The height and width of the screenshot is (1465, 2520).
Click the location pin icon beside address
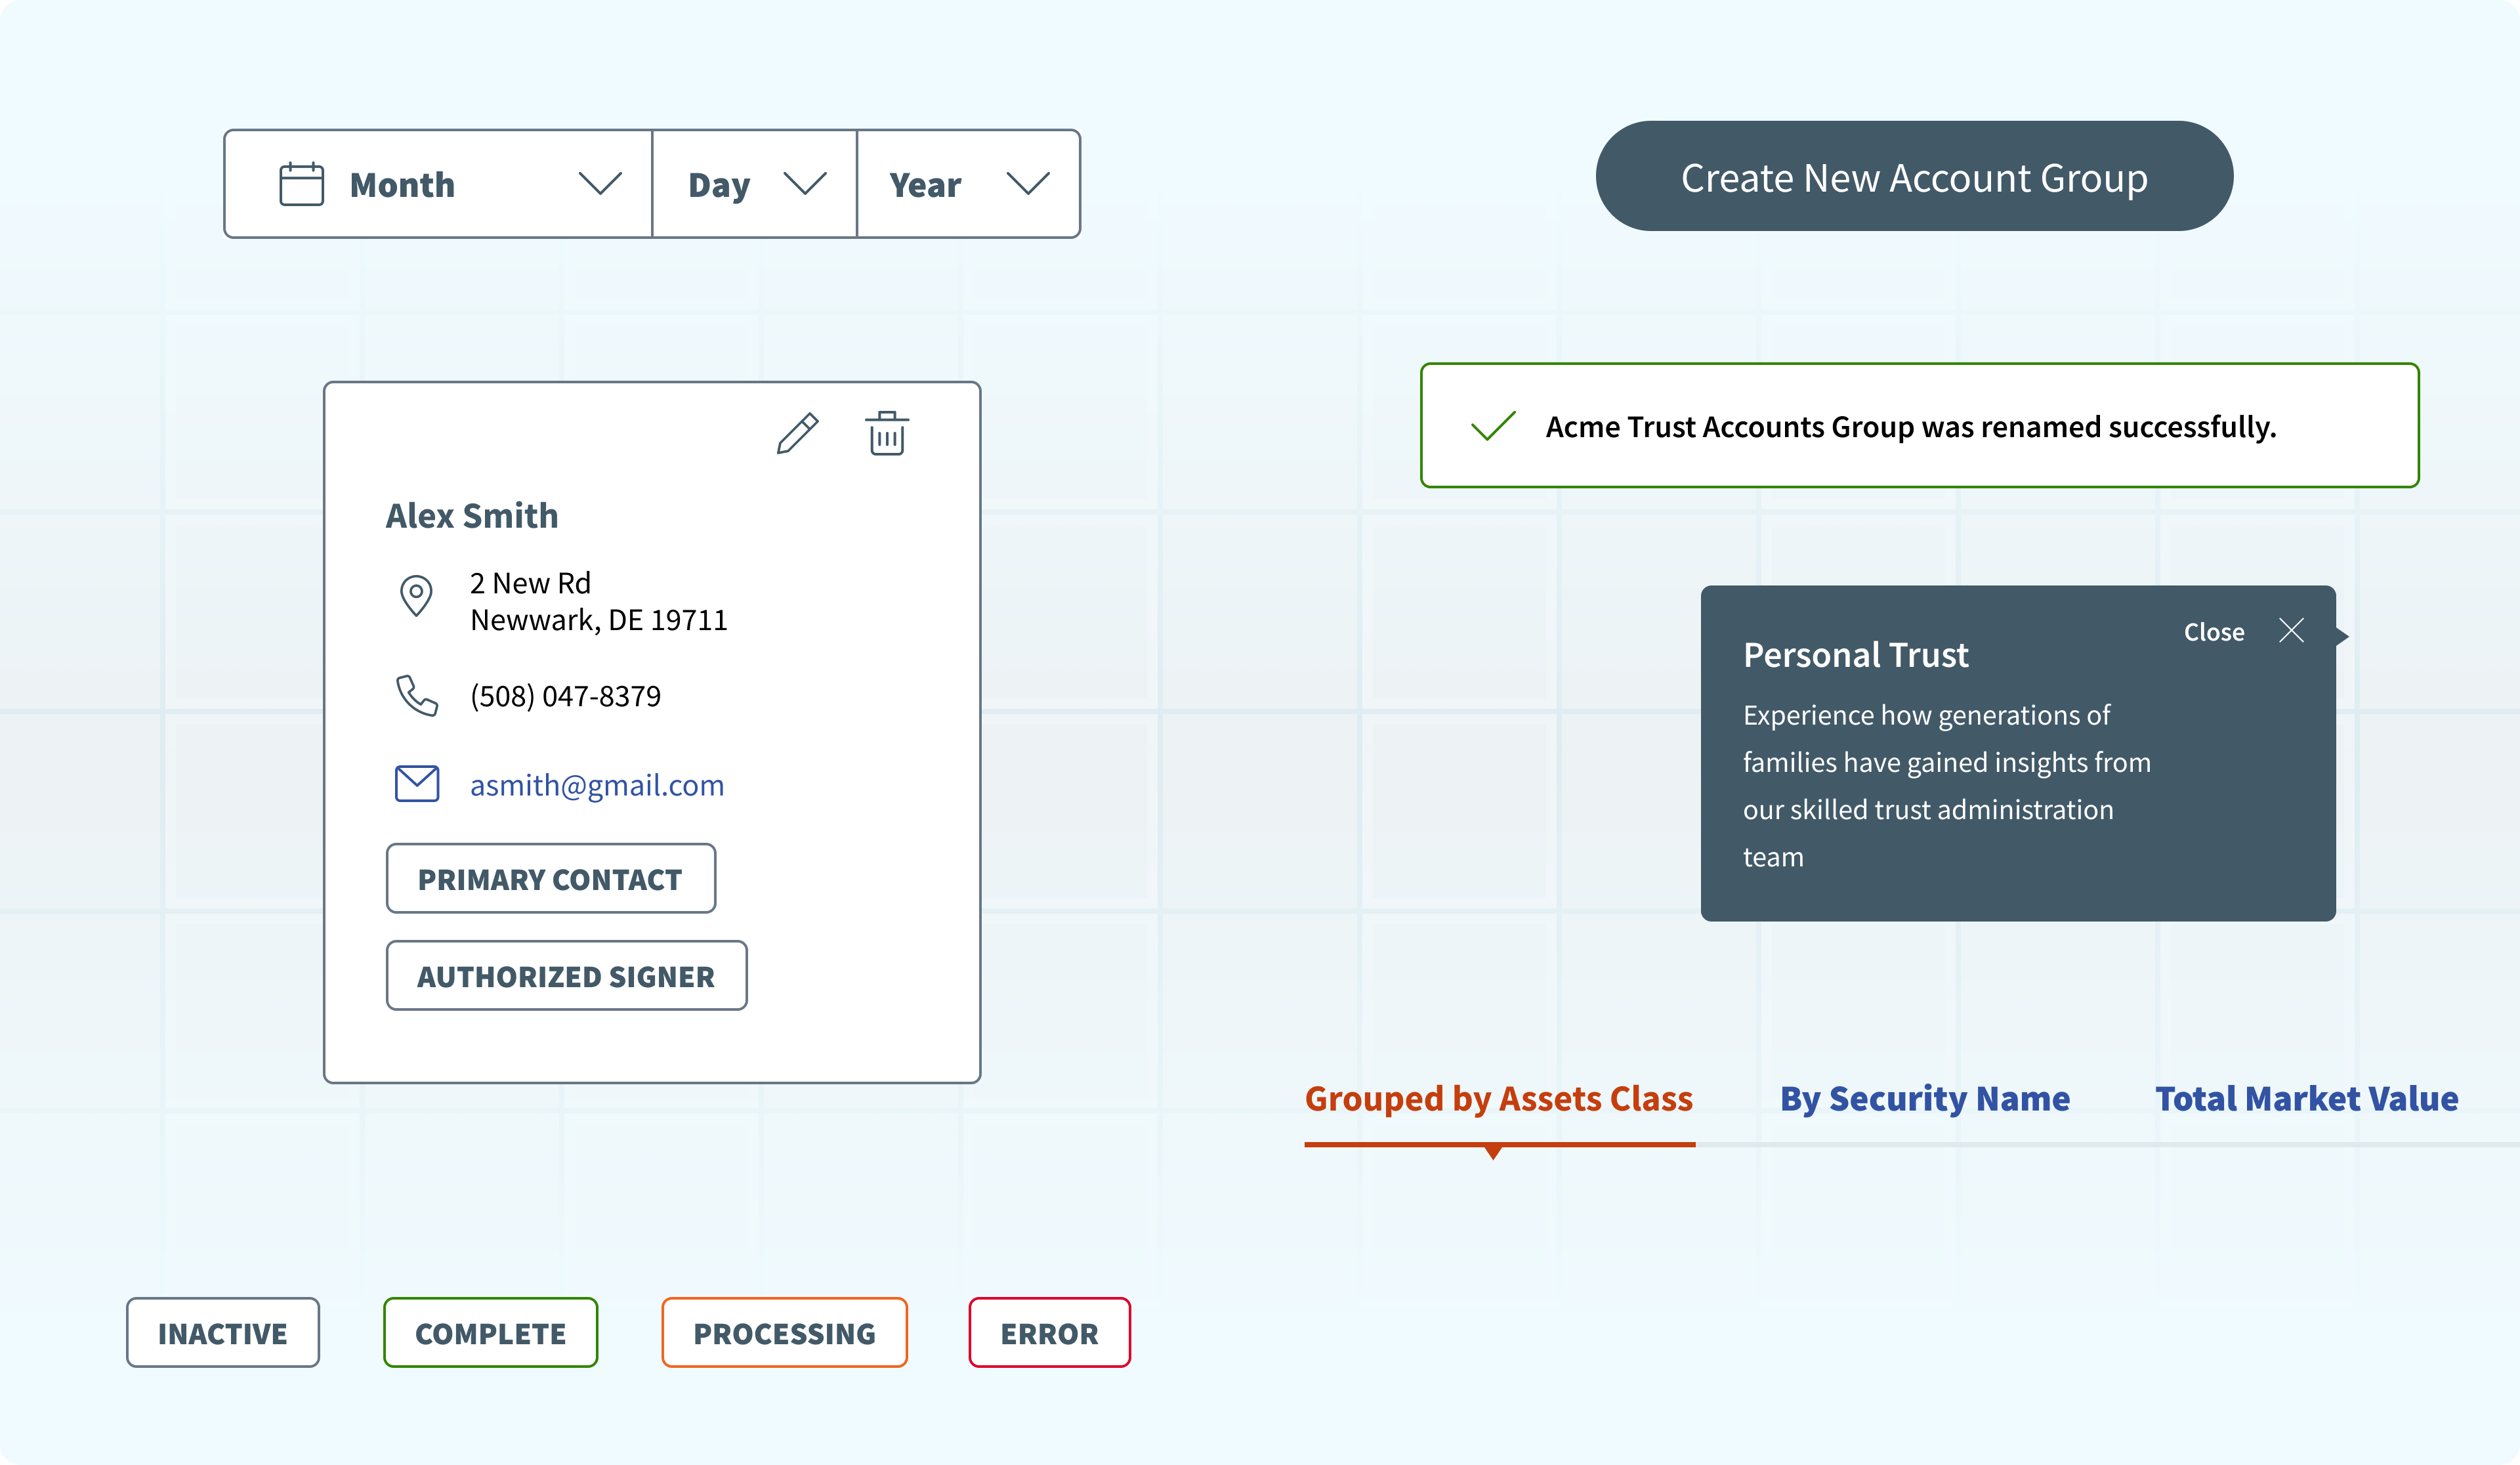click(x=416, y=596)
